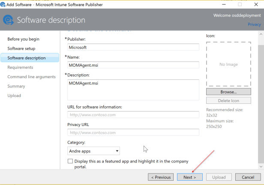Browse for an icon image
The image size is (264, 185).
(x=228, y=92)
